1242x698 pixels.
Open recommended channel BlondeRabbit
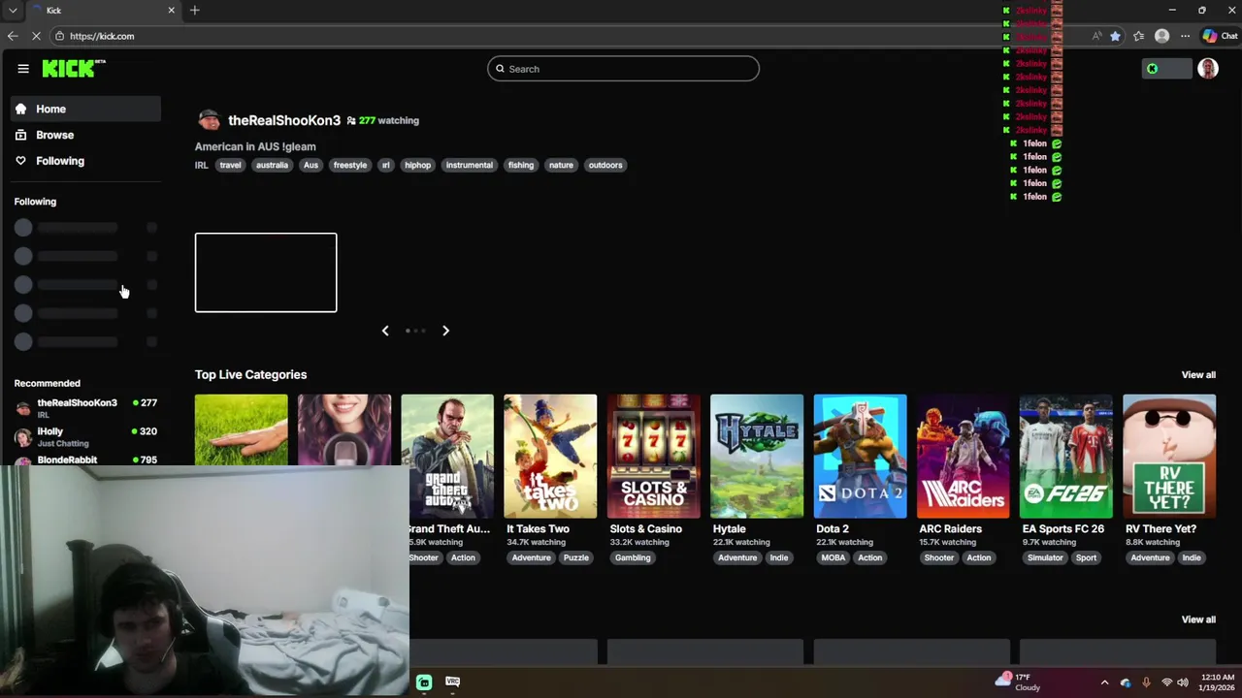(86, 460)
